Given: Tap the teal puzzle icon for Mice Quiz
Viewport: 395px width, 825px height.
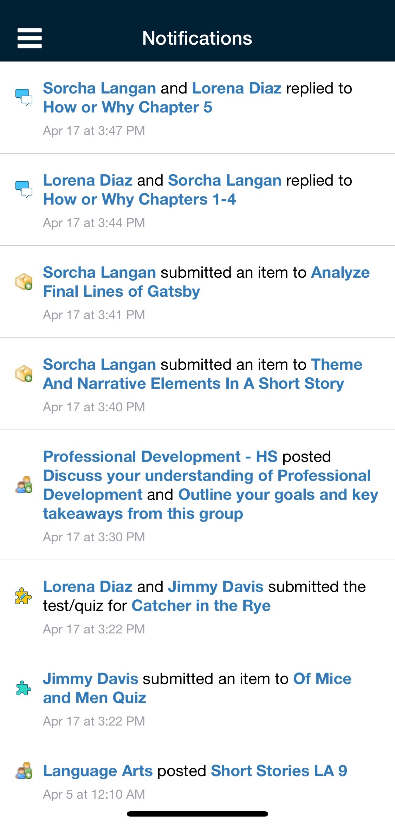Looking at the screenshot, I should pyautogui.click(x=24, y=688).
